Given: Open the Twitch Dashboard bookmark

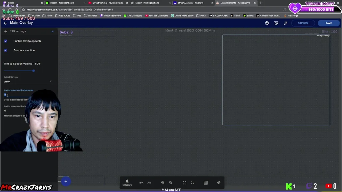Looking at the screenshot, I should click(x=110, y=16).
